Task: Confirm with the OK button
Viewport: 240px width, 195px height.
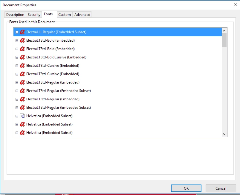Action: point(186,188)
